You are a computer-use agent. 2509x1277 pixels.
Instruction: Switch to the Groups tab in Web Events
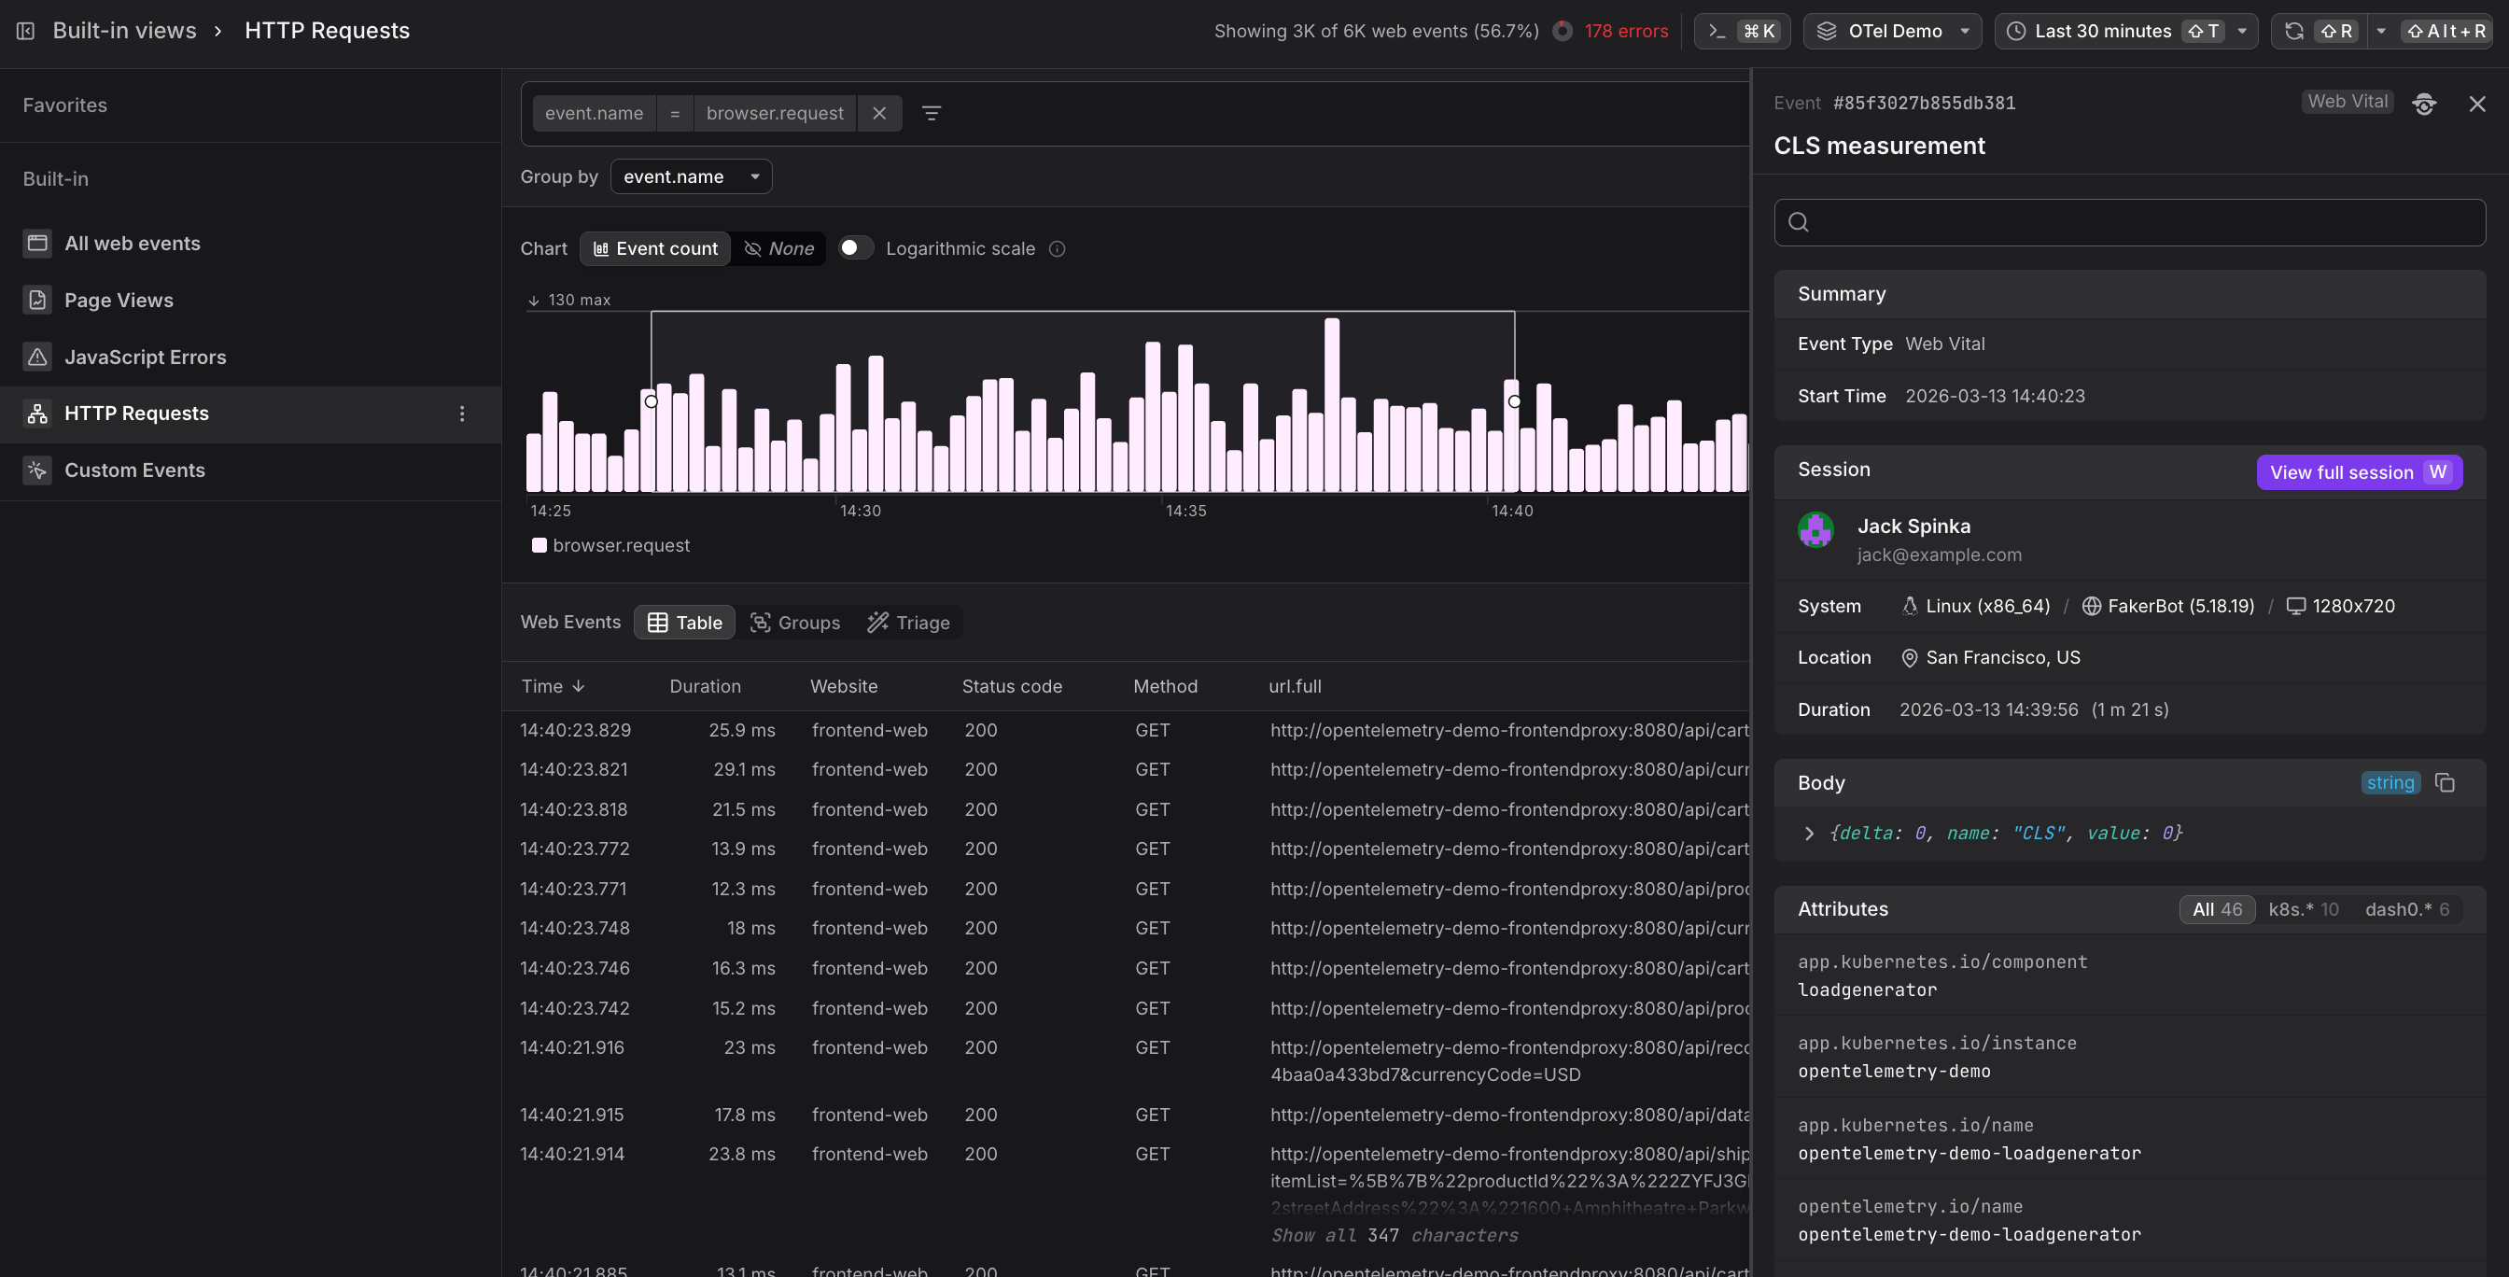pos(796,622)
